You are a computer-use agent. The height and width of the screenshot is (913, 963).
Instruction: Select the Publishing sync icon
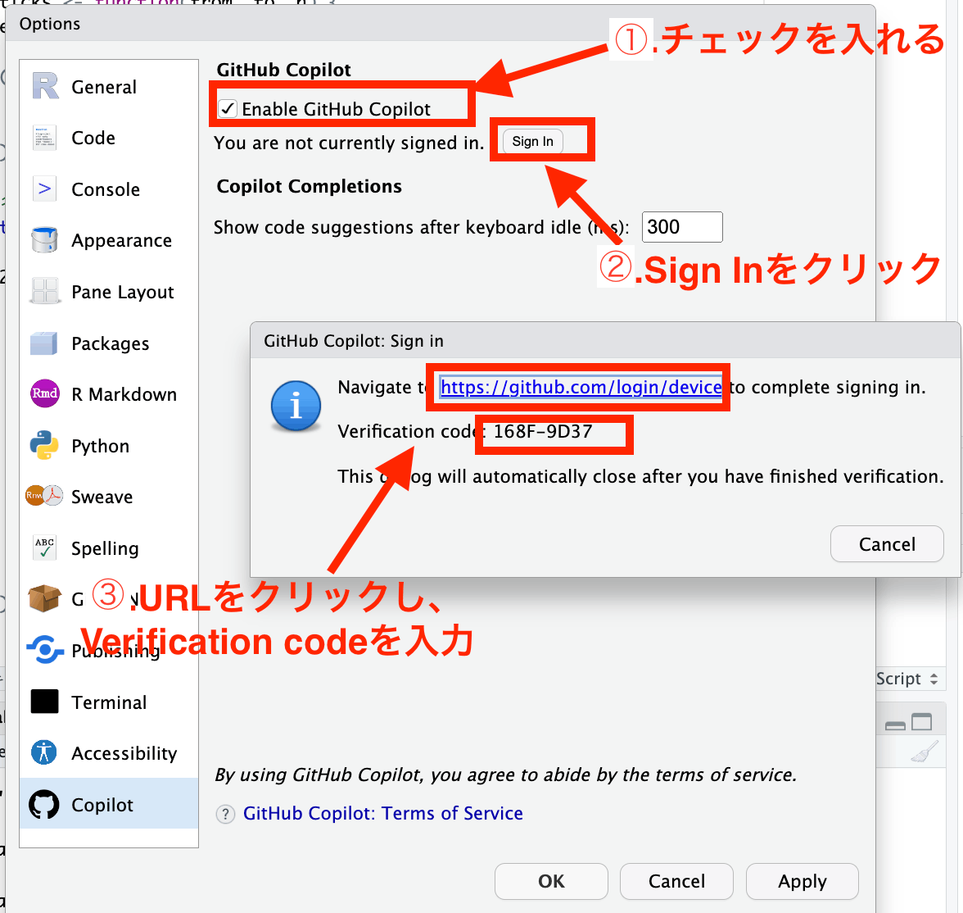(x=45, y=649)
